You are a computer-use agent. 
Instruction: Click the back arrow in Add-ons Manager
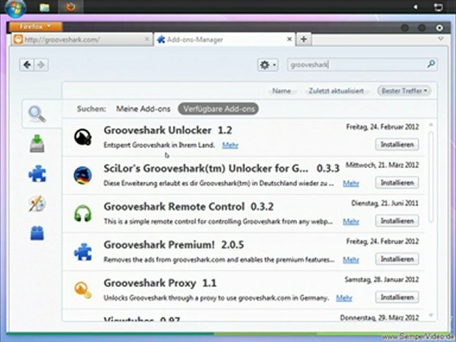coord(27,65)
